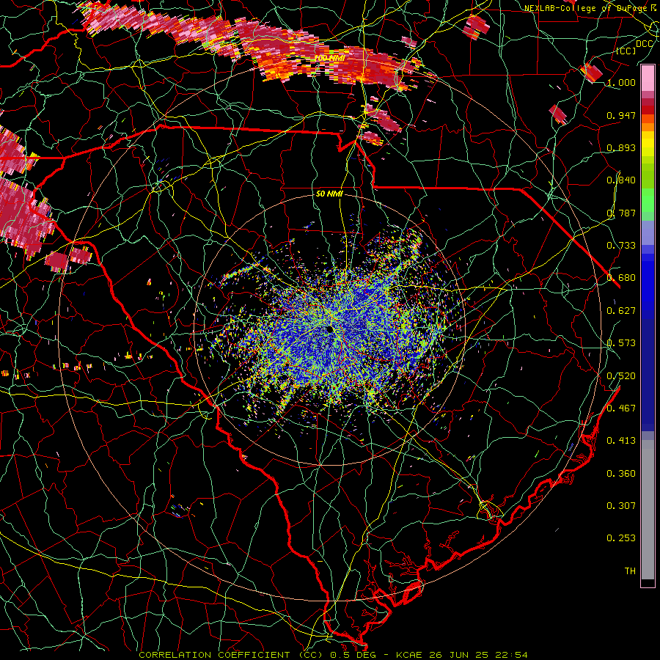Image resolution: width=660 pixels, height=660 pixels.
Task: Click the black radar site center dot
Action: point(329,329)
